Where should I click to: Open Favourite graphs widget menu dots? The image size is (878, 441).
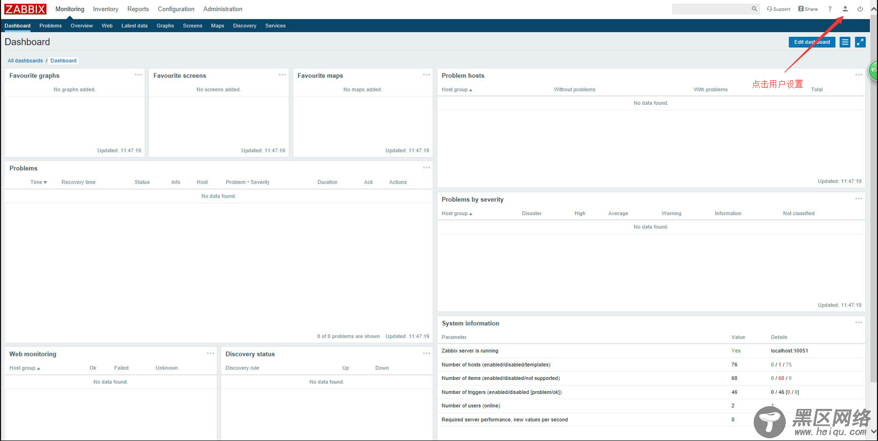(x=138, y=75)
